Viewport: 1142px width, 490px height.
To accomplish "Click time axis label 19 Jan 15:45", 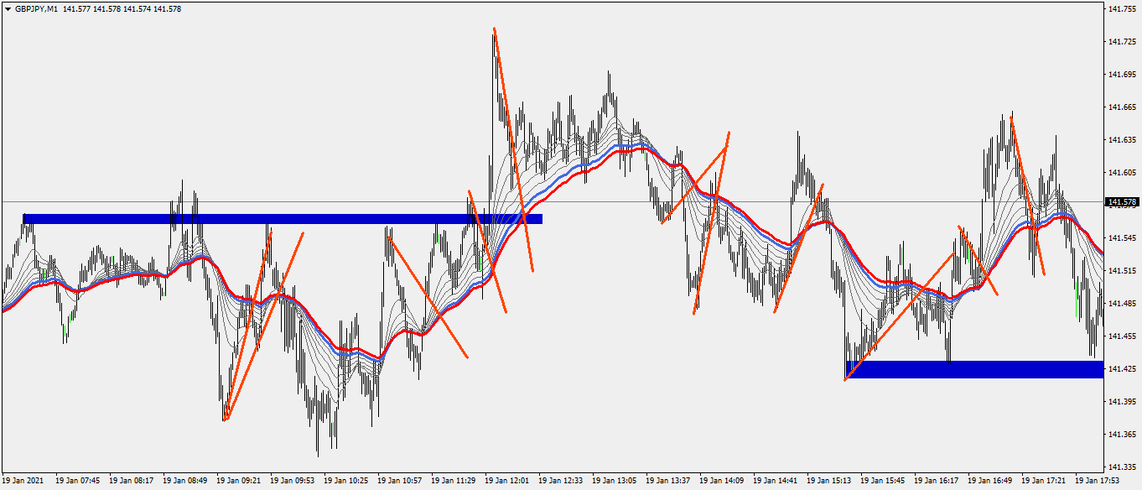I will click(883, 481).
